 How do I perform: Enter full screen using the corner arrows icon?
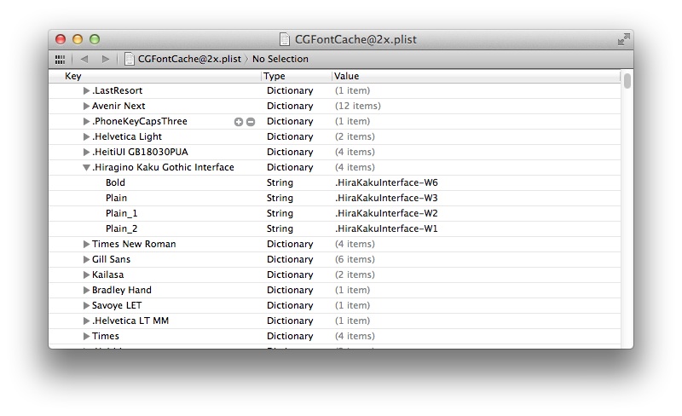point(623,39)
